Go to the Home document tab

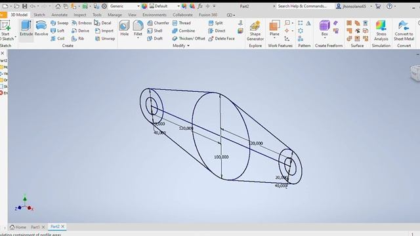pos(18,227)
